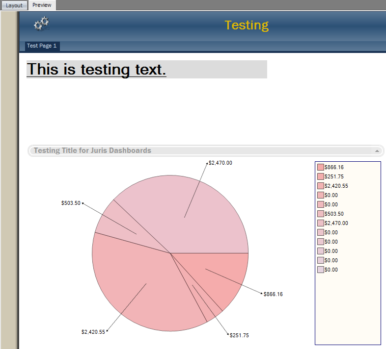This screenshot has width=386, height=349.
Task: Choose the $2,420.55 legend color swatch
Action: 321,186
